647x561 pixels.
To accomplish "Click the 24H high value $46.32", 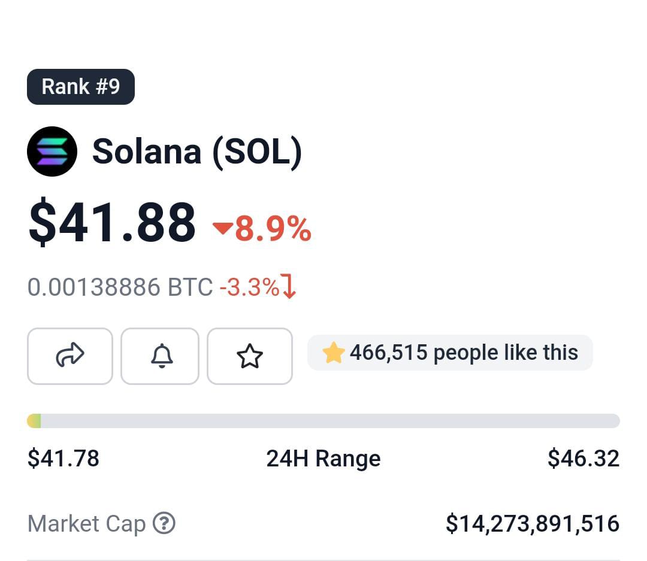I will point(583,459).
